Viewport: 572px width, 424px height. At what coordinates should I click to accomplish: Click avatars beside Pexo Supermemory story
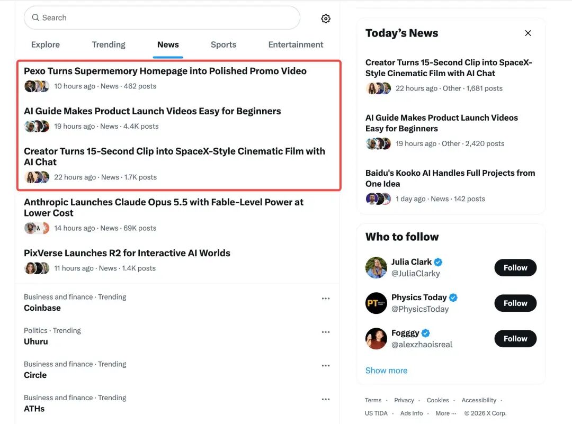37,86
